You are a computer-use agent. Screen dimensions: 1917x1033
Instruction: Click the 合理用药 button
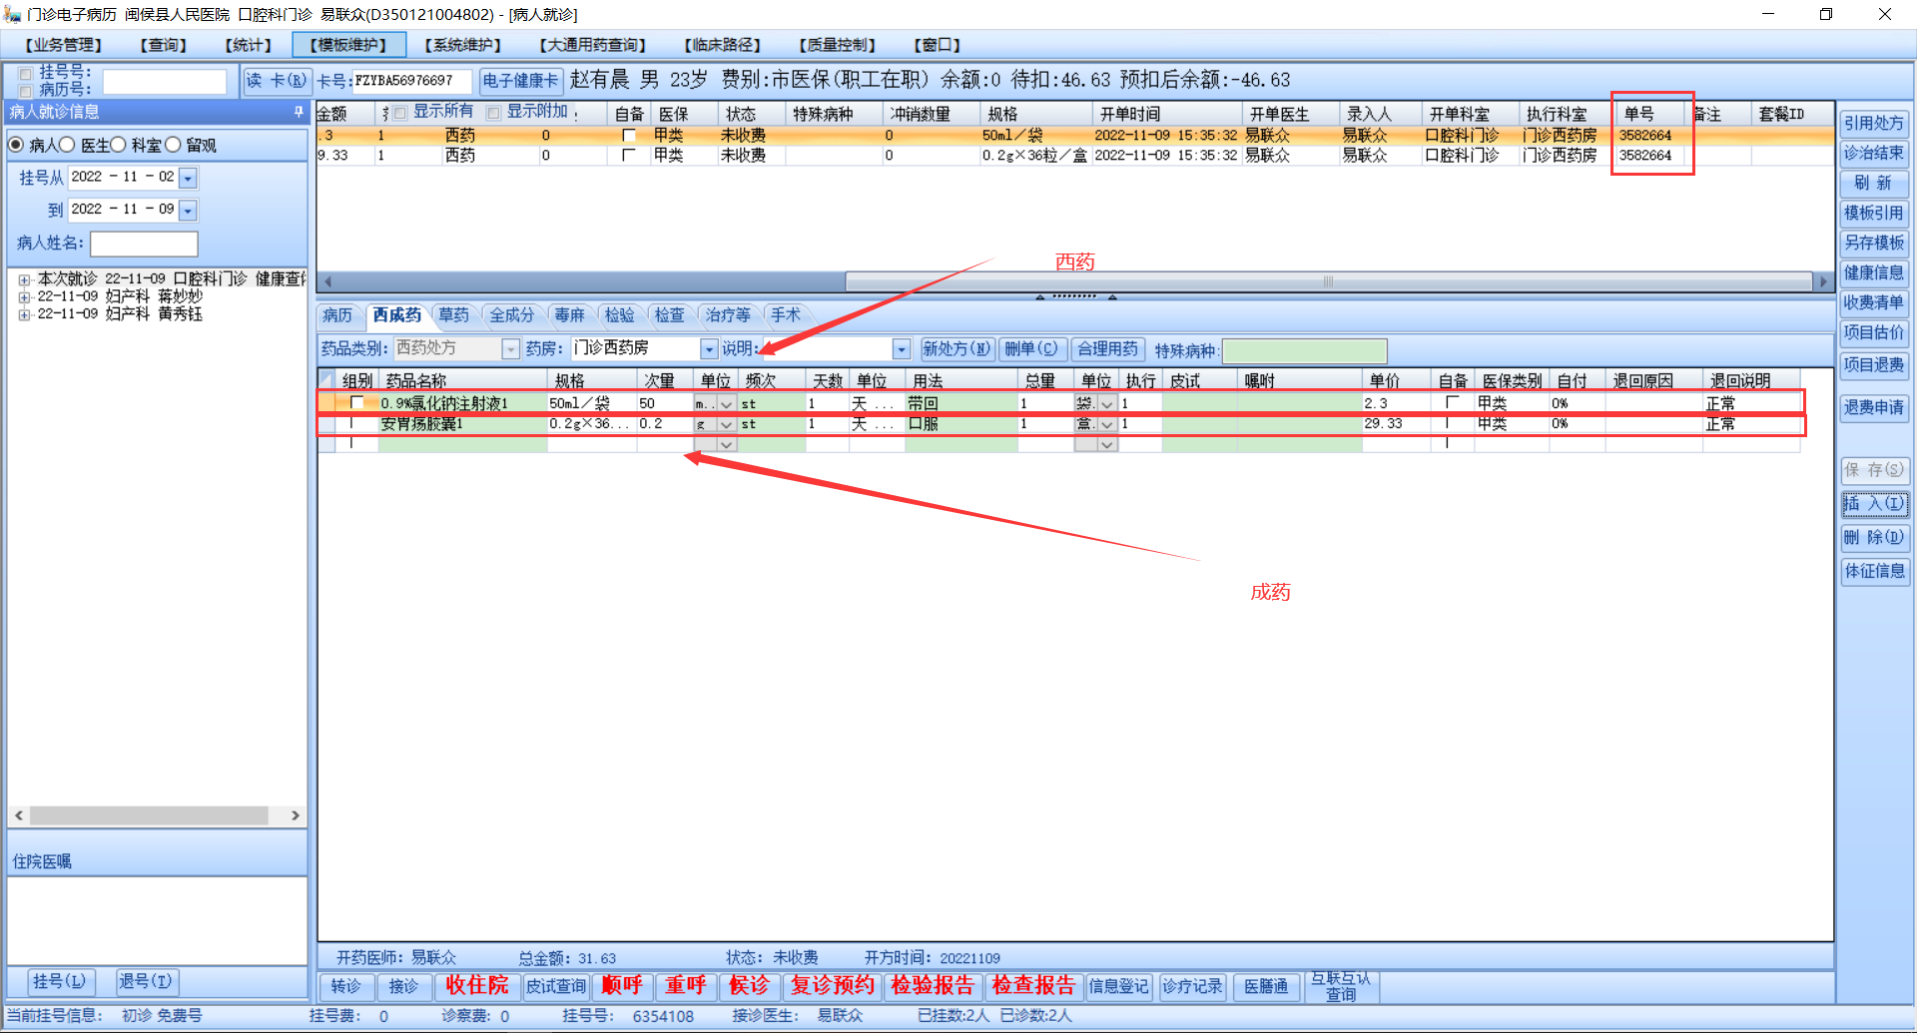point(1107,348)
